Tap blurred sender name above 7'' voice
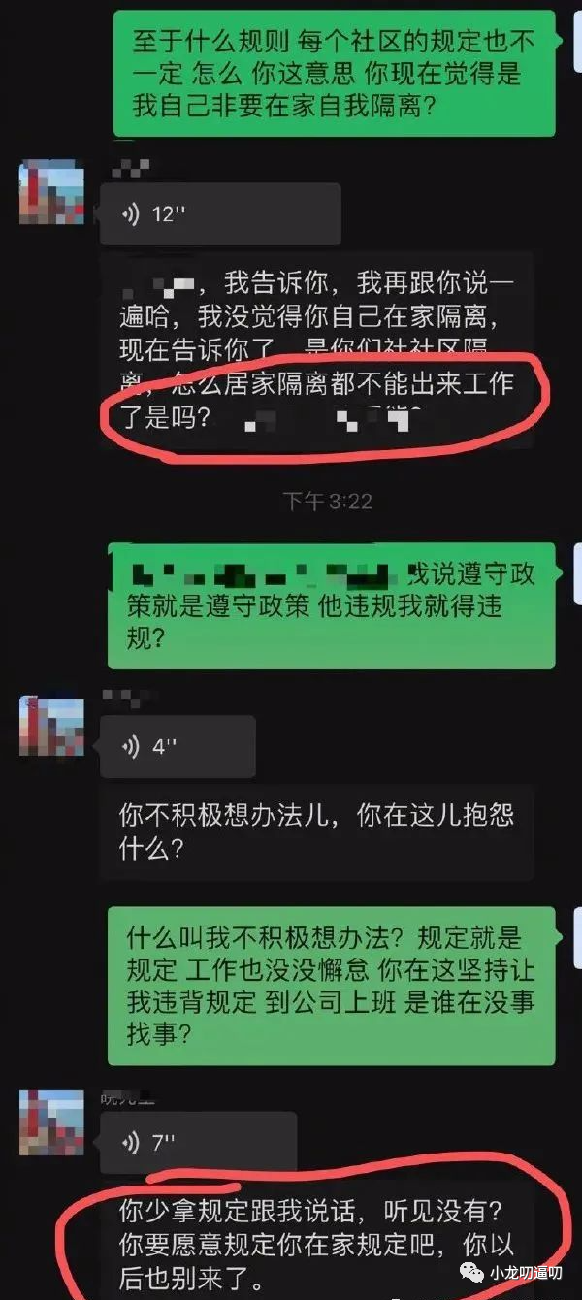The height and width of the screenshot is (1300, 582). click(128, 1098)
